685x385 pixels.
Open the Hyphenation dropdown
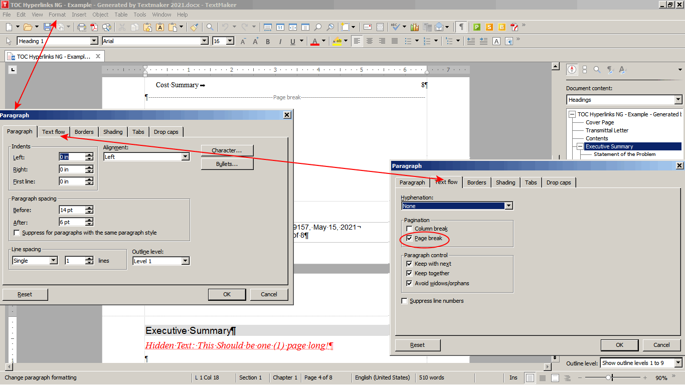tap(508, 206)
